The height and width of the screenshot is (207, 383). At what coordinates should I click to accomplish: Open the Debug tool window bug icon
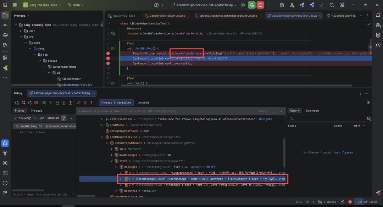click(x=5, y=143)
